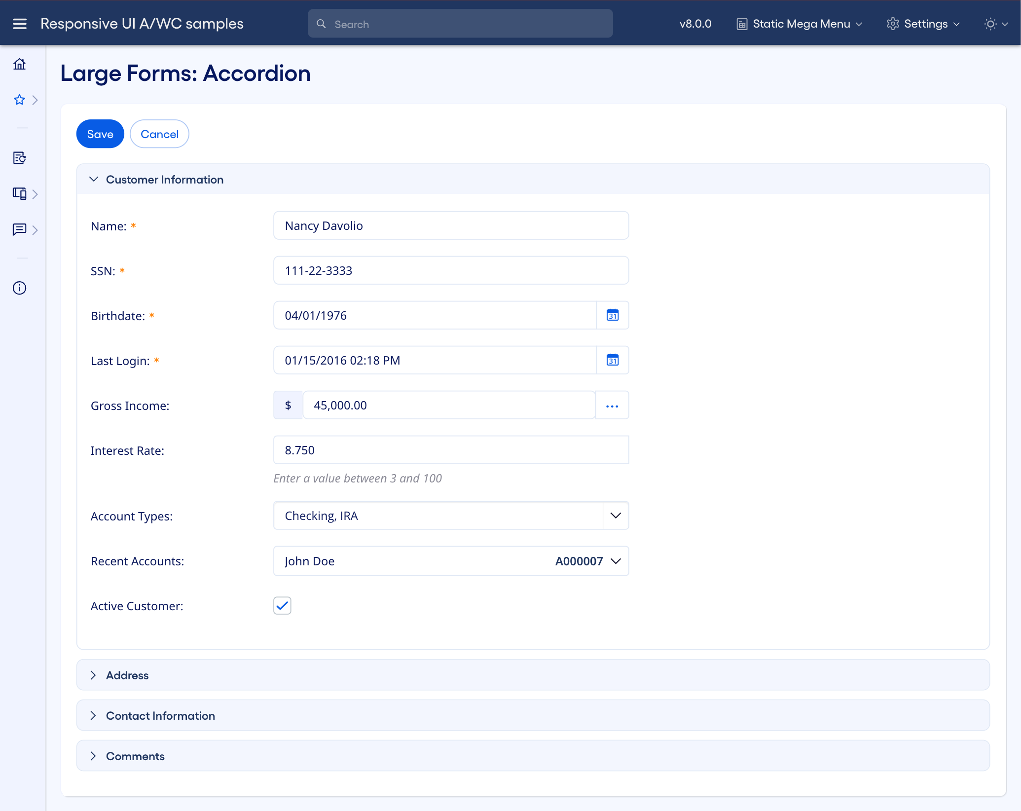The width and height of the screenshot is (1021, 811).
Task: Select the Home icon in the sidebar
Action: (x=20, y=64)
